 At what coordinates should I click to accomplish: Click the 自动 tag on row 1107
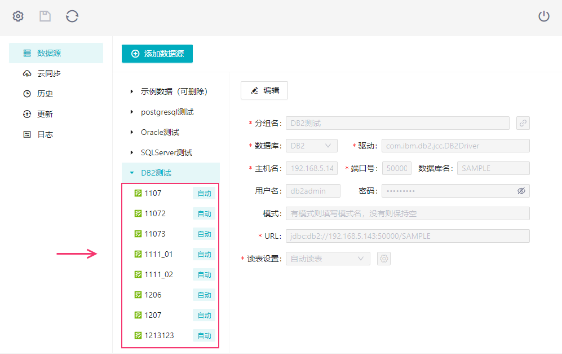pos(204,193)
